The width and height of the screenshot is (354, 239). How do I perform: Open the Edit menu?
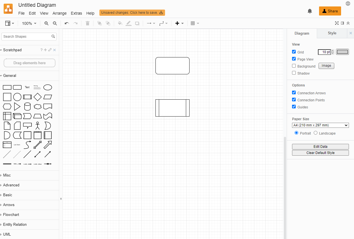pos(32,13)
